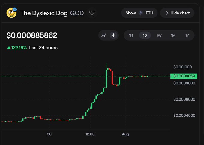Favorite the token with the heart icon
Viewport: 204px width, 145px height.
(92, 13)
